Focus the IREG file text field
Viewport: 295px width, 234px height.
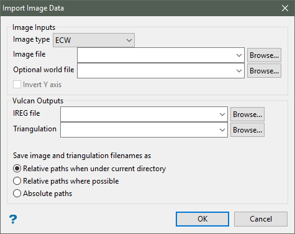(x=139, y=115)
